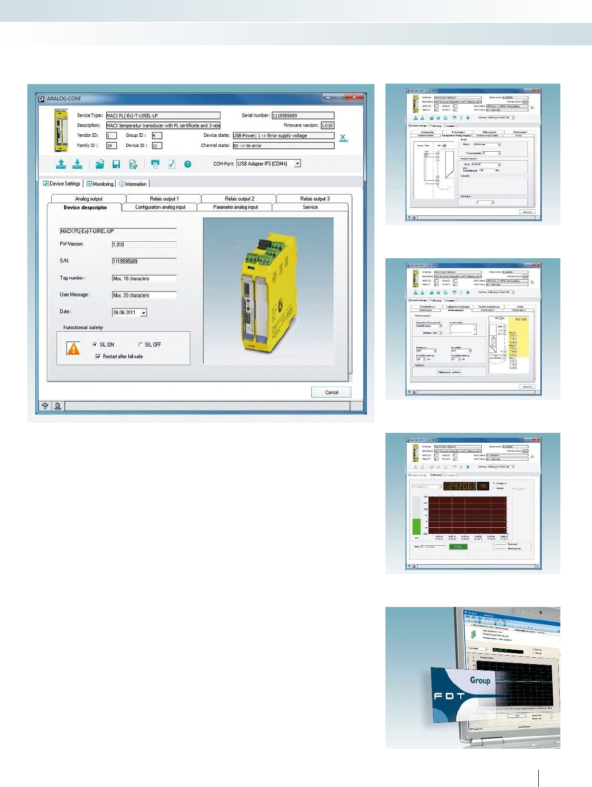592x787 pixels.
Task: Click the Description field
Action: coord(163,125)
